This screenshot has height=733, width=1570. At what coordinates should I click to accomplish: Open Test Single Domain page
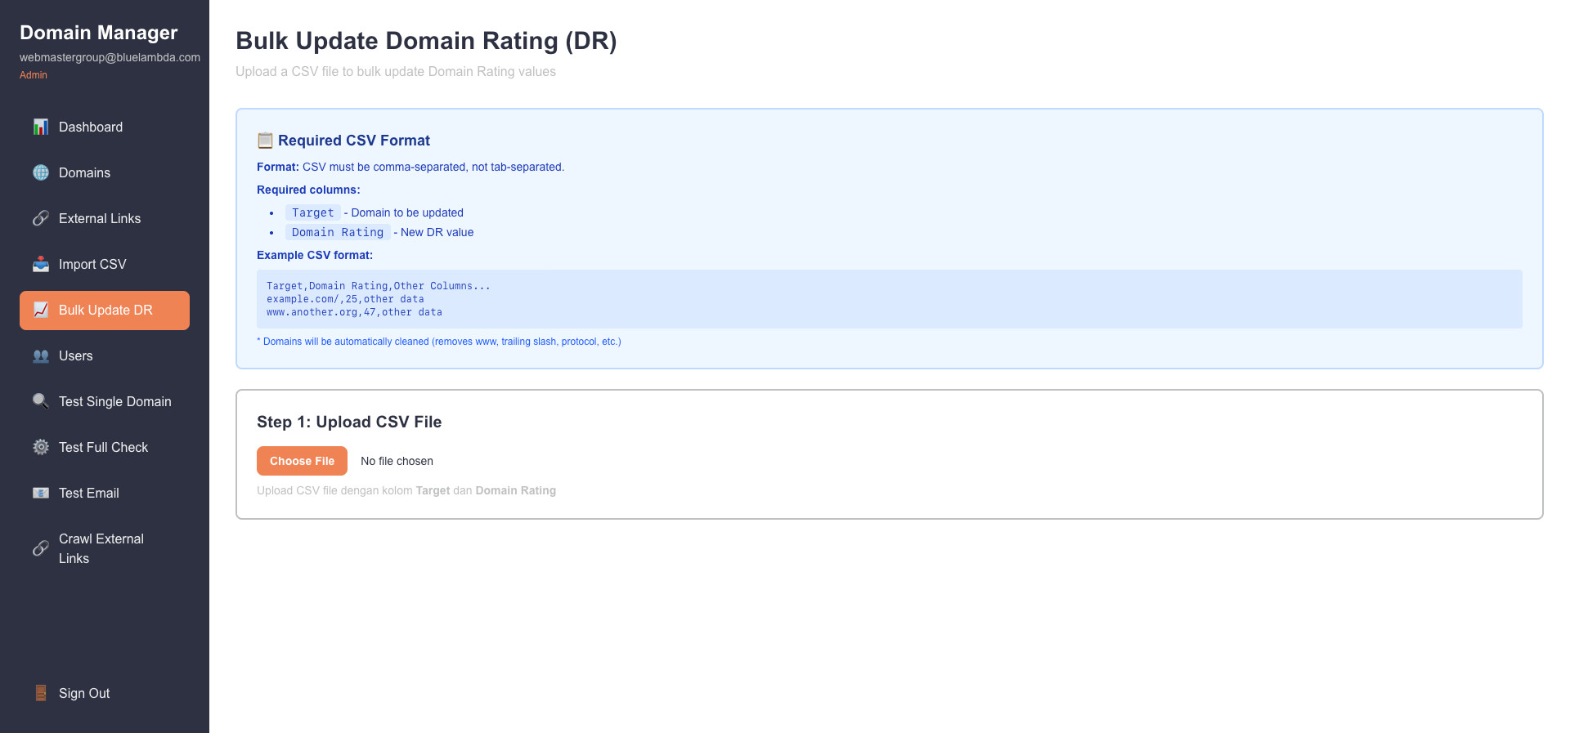click(105, 401)
